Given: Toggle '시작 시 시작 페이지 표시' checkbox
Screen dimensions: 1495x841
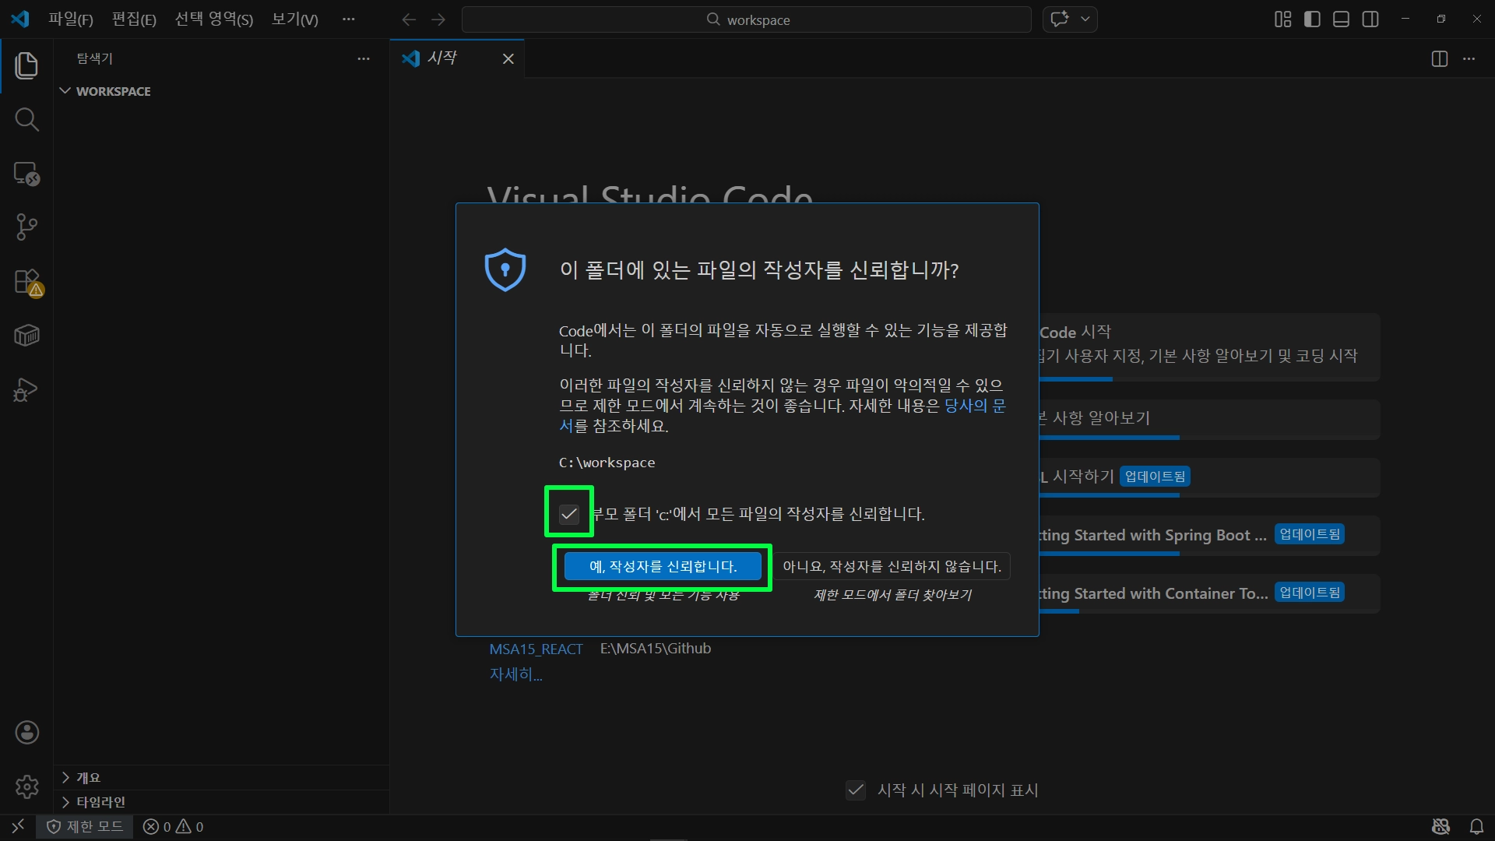Looking at the screenshot, I should (x=855, y=790).
